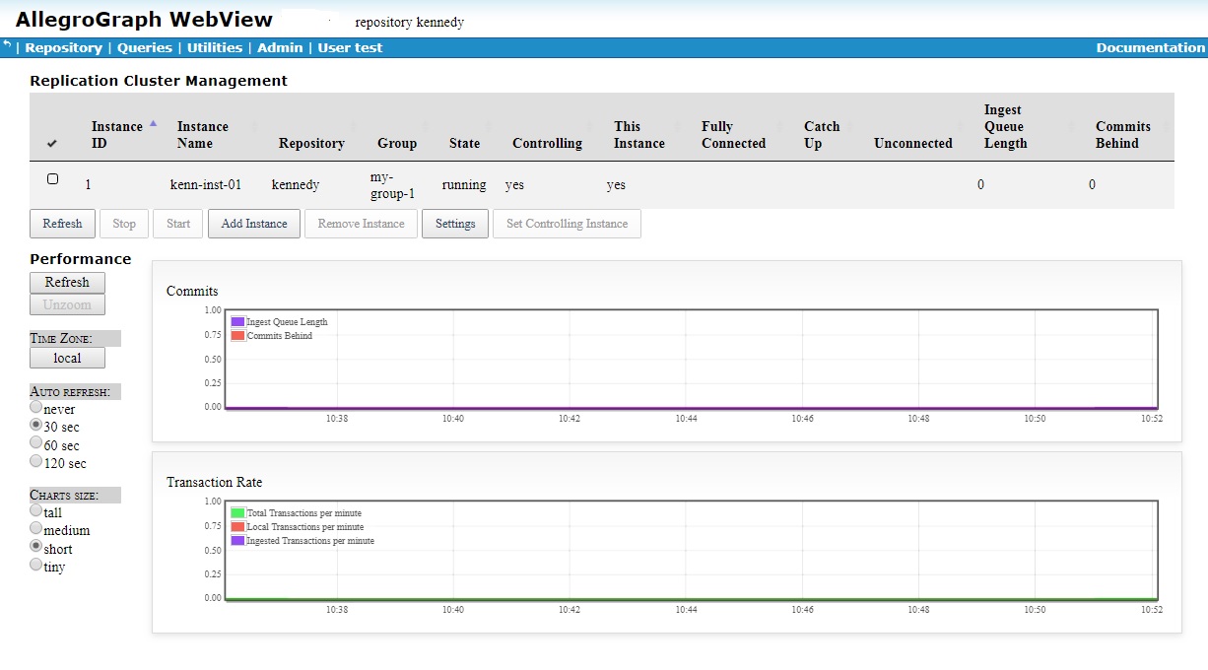Image resolution: width=1208 pixels, height=670 pixels.
Task: Open the cluster Settings dialog
Action: click(x=454, y=224)
